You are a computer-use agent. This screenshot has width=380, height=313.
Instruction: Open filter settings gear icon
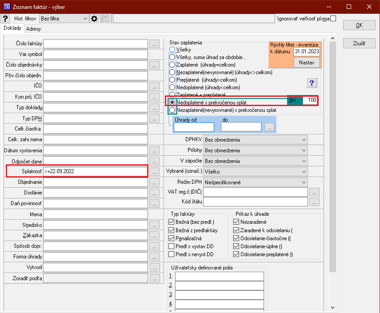tap(94, 19)
